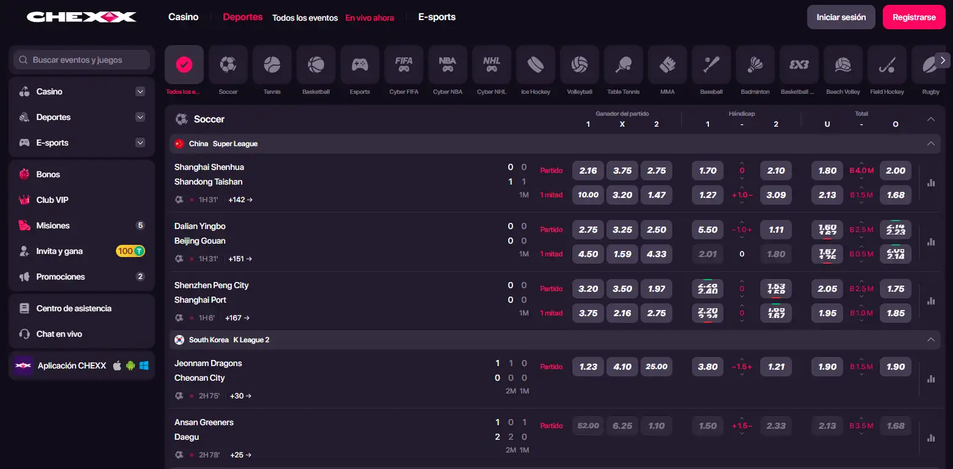Open the E-sports top navigation tab
This screenshot has width=953, height=469.
click(x=437, y=17)
